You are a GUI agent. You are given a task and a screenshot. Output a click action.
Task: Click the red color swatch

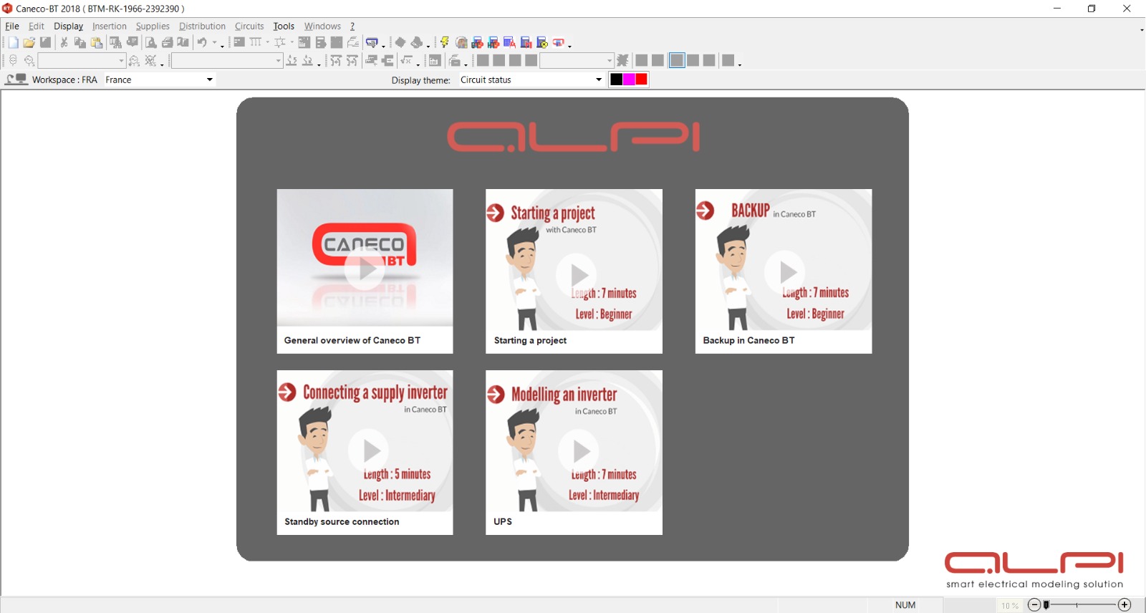(x=641, y=79)
